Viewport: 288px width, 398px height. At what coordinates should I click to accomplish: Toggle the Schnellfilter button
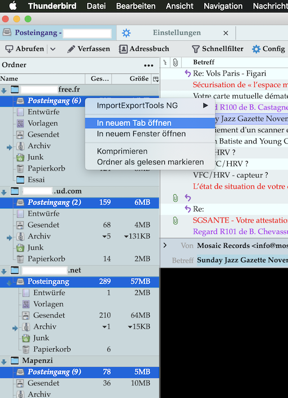point(217,49)
